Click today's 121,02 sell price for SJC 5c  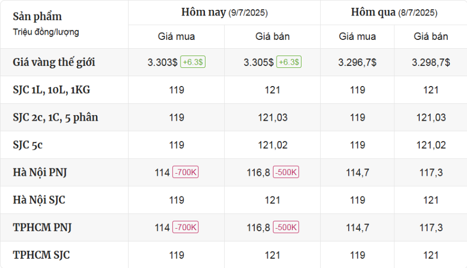(272, 145)
